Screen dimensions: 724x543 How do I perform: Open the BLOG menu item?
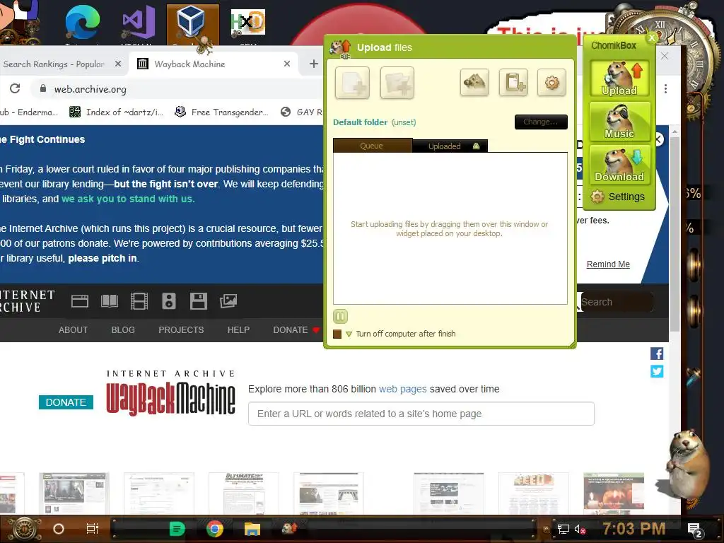(x=123, y=329)
